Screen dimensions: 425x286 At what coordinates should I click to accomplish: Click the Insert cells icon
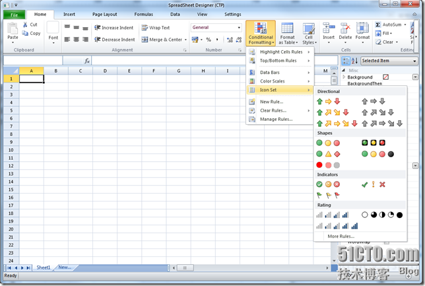[x=329, y=28]
